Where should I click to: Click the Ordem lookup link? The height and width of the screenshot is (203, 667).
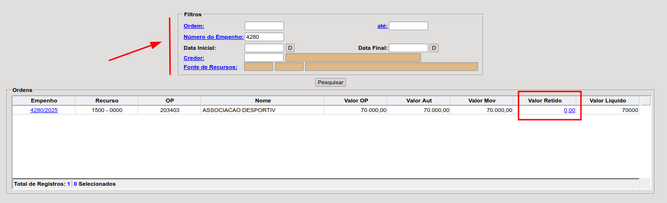194,26
